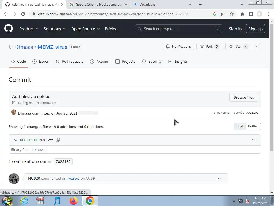Open Chrome three-dot menu
Viewport: 274px width, 206px height.
tap(268, 14)
